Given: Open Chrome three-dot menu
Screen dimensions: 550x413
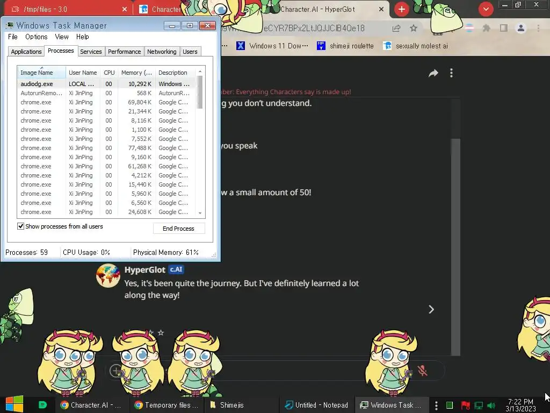Looking at the screenshot, I should click(538, 28).
